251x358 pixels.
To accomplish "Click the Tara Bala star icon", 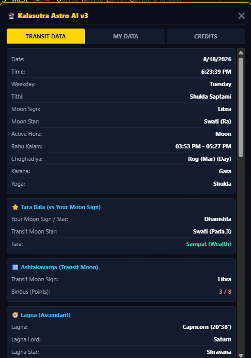I will [x=15, y=207].
